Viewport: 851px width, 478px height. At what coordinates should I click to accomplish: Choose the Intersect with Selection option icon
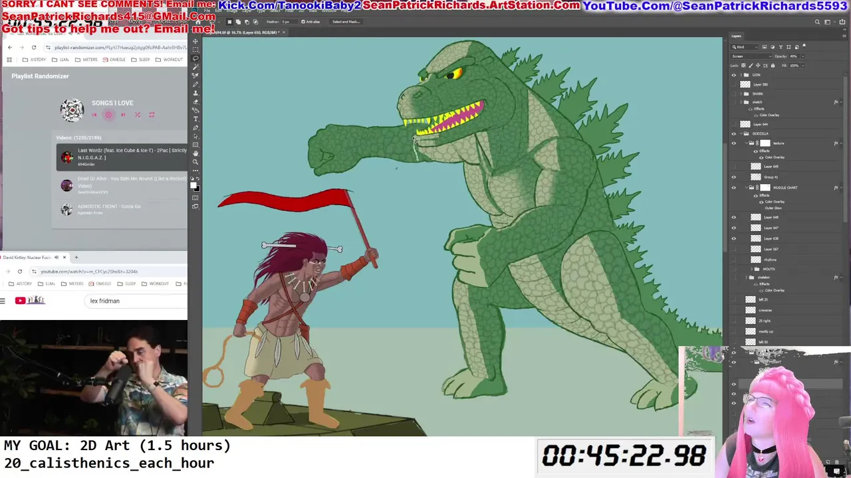pyautogui.click(x=255, y=22)
